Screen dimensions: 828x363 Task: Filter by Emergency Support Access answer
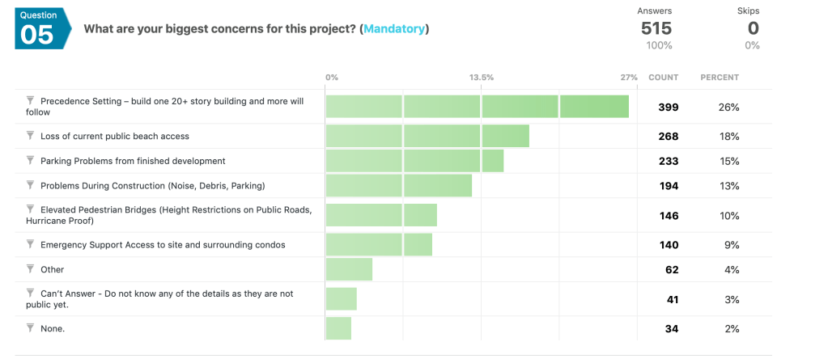click(31, 244)
